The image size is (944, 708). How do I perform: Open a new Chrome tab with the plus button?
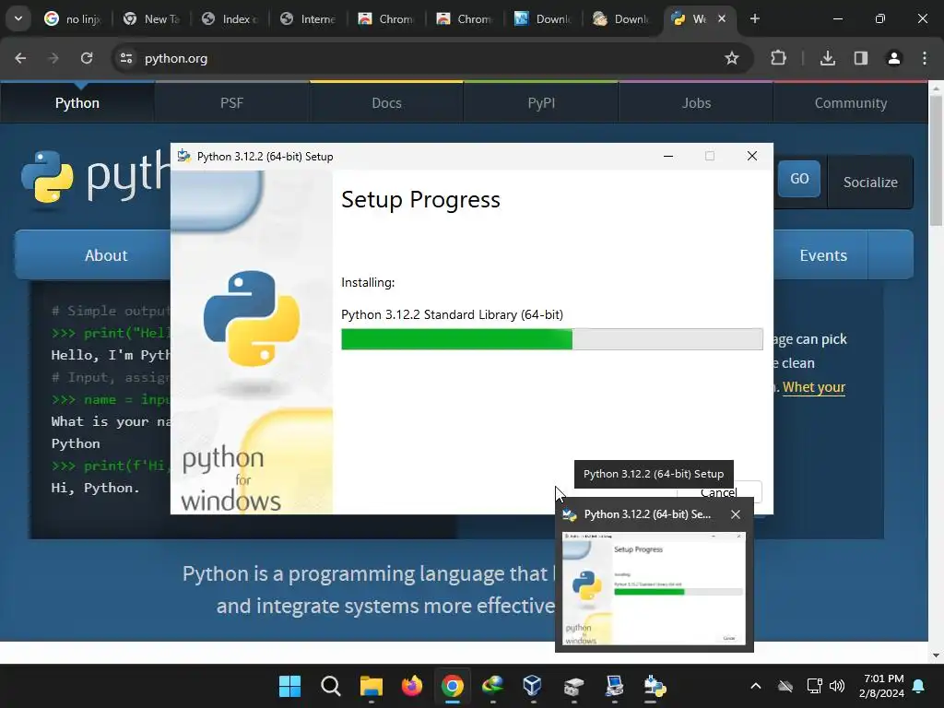pyautogui.click(x=755, y=18)
